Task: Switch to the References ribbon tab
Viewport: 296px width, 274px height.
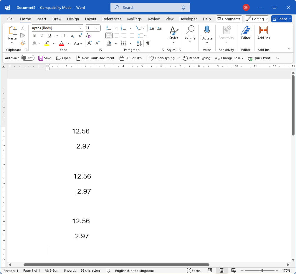Action: point(112,19)
